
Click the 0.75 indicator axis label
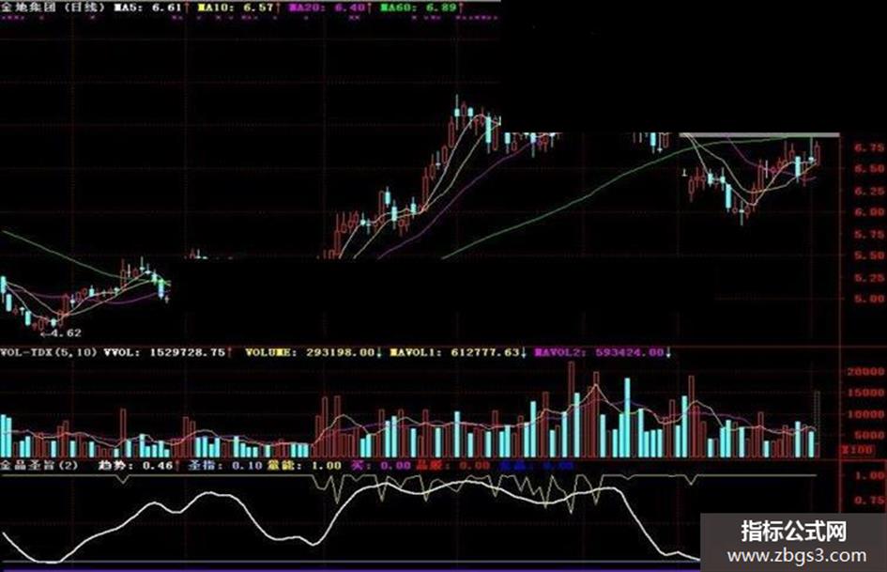[x=869, y=500]
